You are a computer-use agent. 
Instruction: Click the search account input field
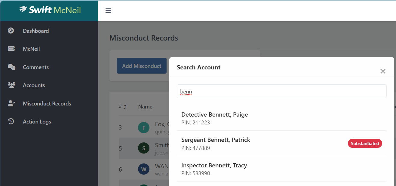click(x=281, y=91)
